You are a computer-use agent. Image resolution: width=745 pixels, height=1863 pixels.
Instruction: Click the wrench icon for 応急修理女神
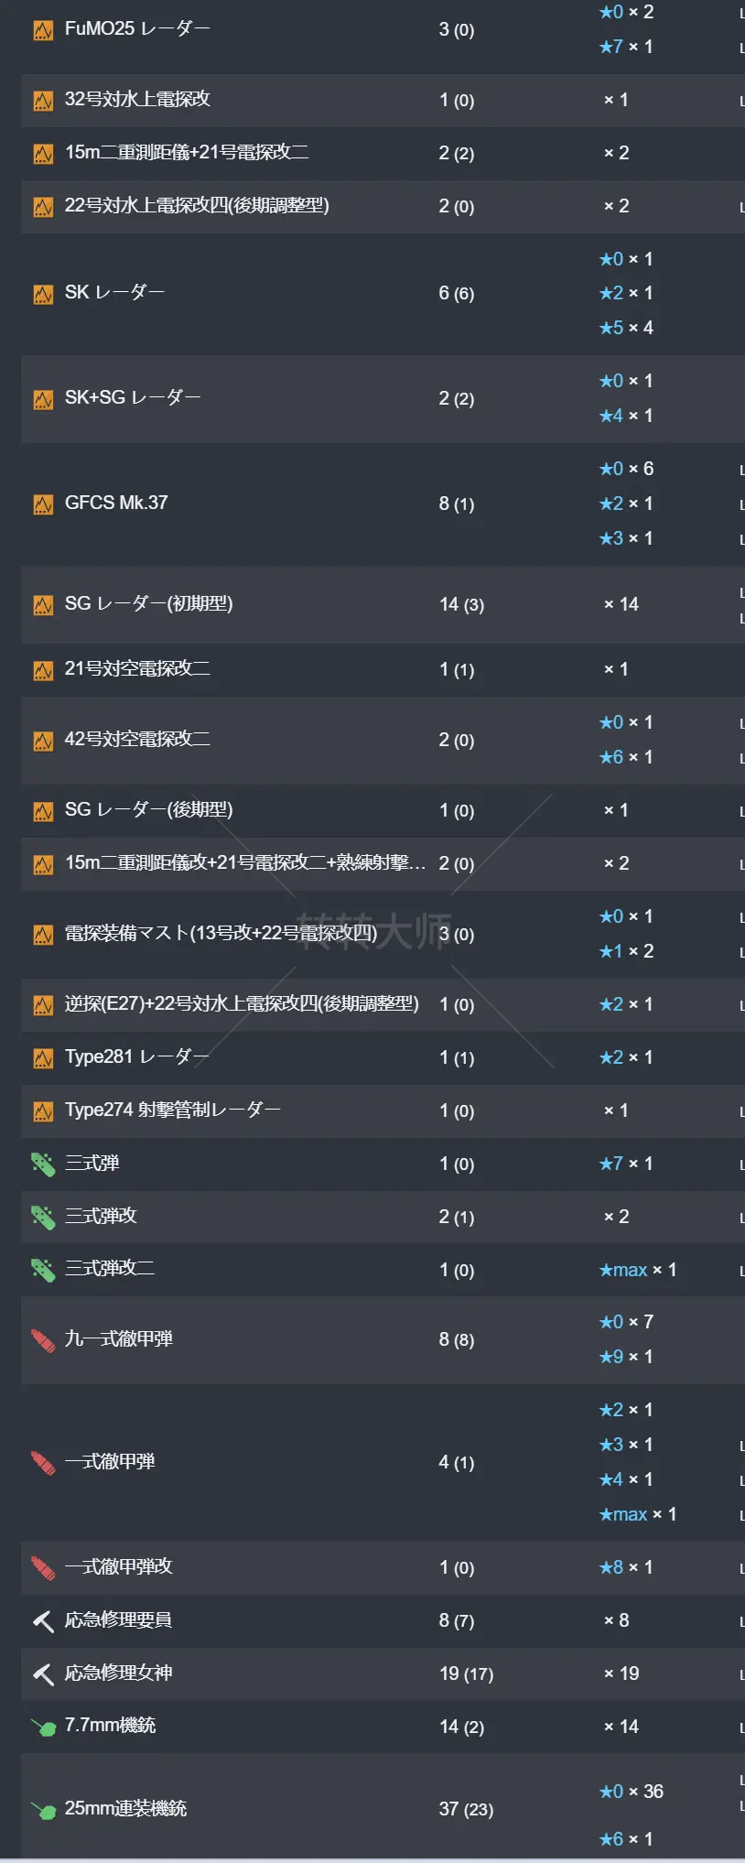click(x=42, y=1673)
